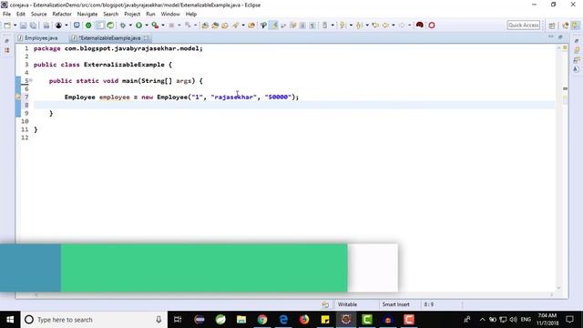Click the dark red round toolbar icon
Viewport: 583px width, 328px height.
420,26
